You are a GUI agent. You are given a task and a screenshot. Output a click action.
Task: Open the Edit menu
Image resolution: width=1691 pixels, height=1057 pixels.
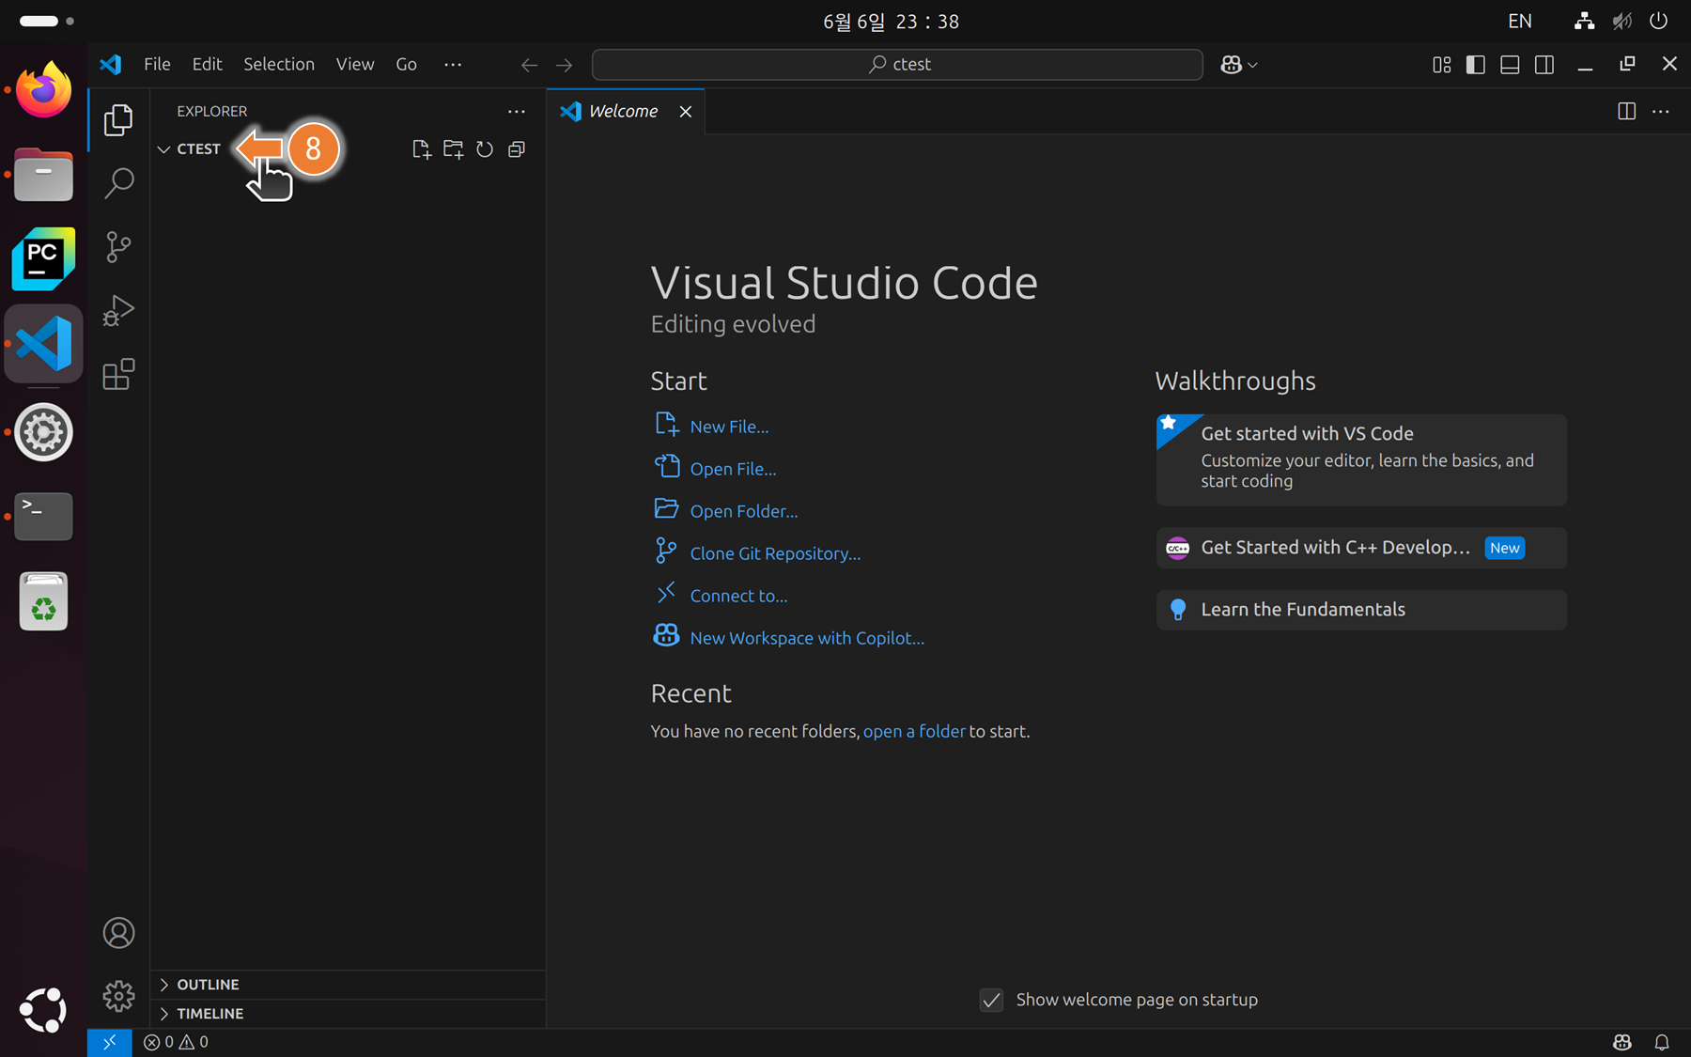tap(207, 65)
